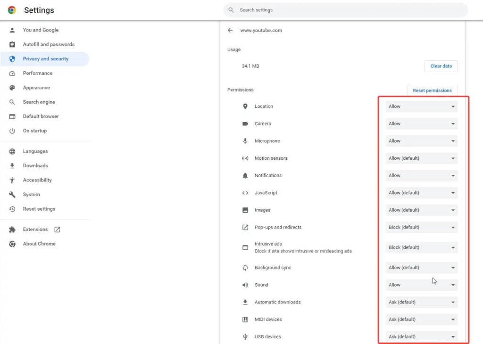Click the Chrome logo icon
Viewport: 483px width, 344px height.
(x=12, y=10)
